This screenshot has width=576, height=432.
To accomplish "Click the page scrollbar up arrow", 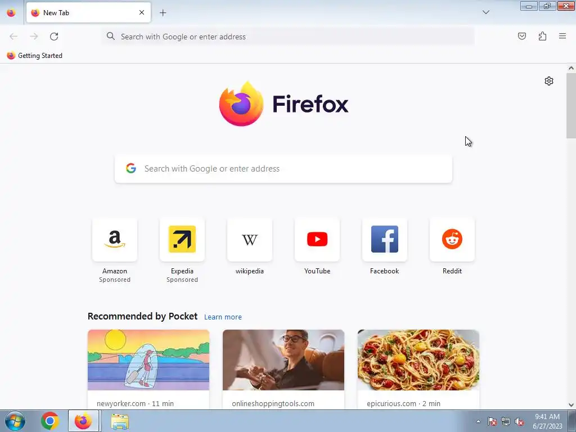I will pos(571,68).
